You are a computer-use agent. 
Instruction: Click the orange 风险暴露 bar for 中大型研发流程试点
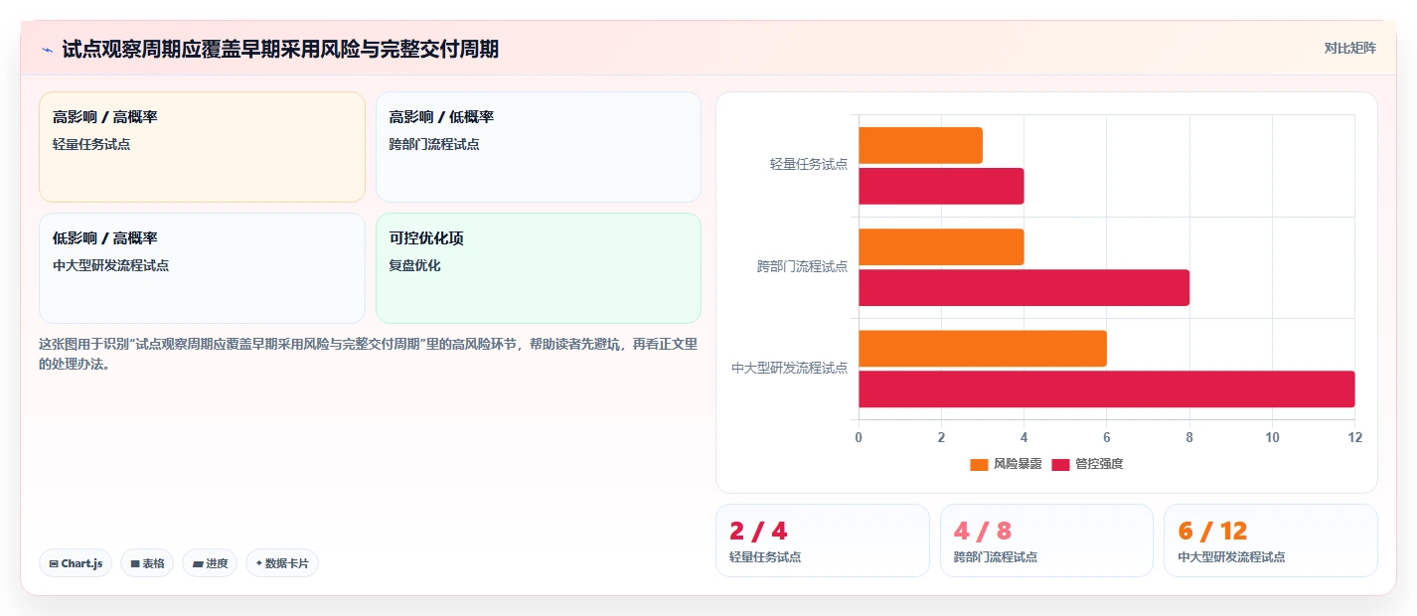click(983, 349)
